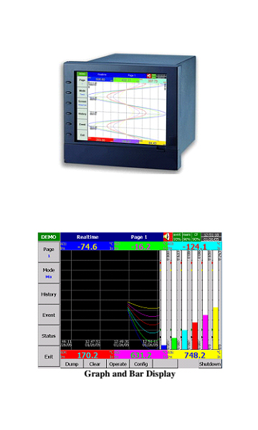Image resolution: width=258 pixels, height=430 pixels.
Task: Select the CF card status indicator
Action: 196,237
